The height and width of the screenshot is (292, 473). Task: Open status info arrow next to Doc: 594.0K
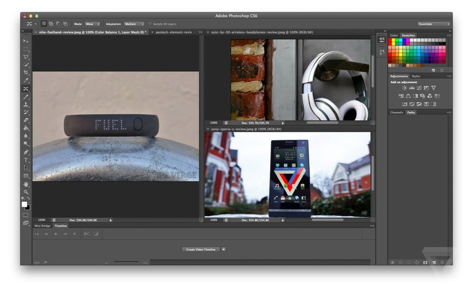(x=111, y=220)
